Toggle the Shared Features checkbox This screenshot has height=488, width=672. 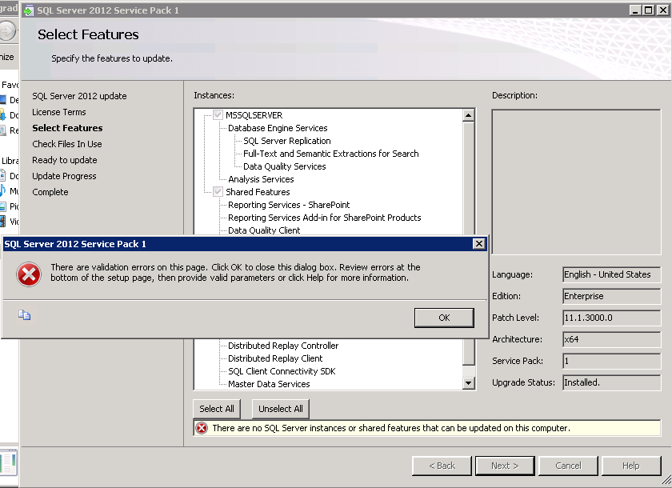click(218, 192)
